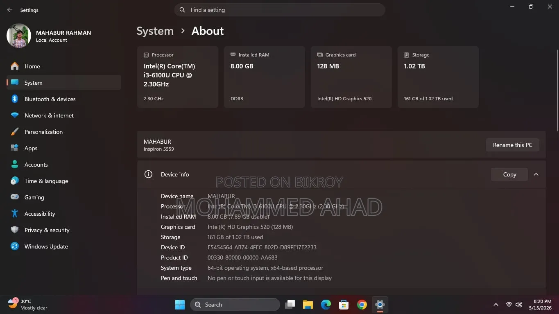Click 'Intel(R) HD Graphics 520 (128 MB)' value
The width and height of the screenshot is (559, 314).
tap(250, 227)
